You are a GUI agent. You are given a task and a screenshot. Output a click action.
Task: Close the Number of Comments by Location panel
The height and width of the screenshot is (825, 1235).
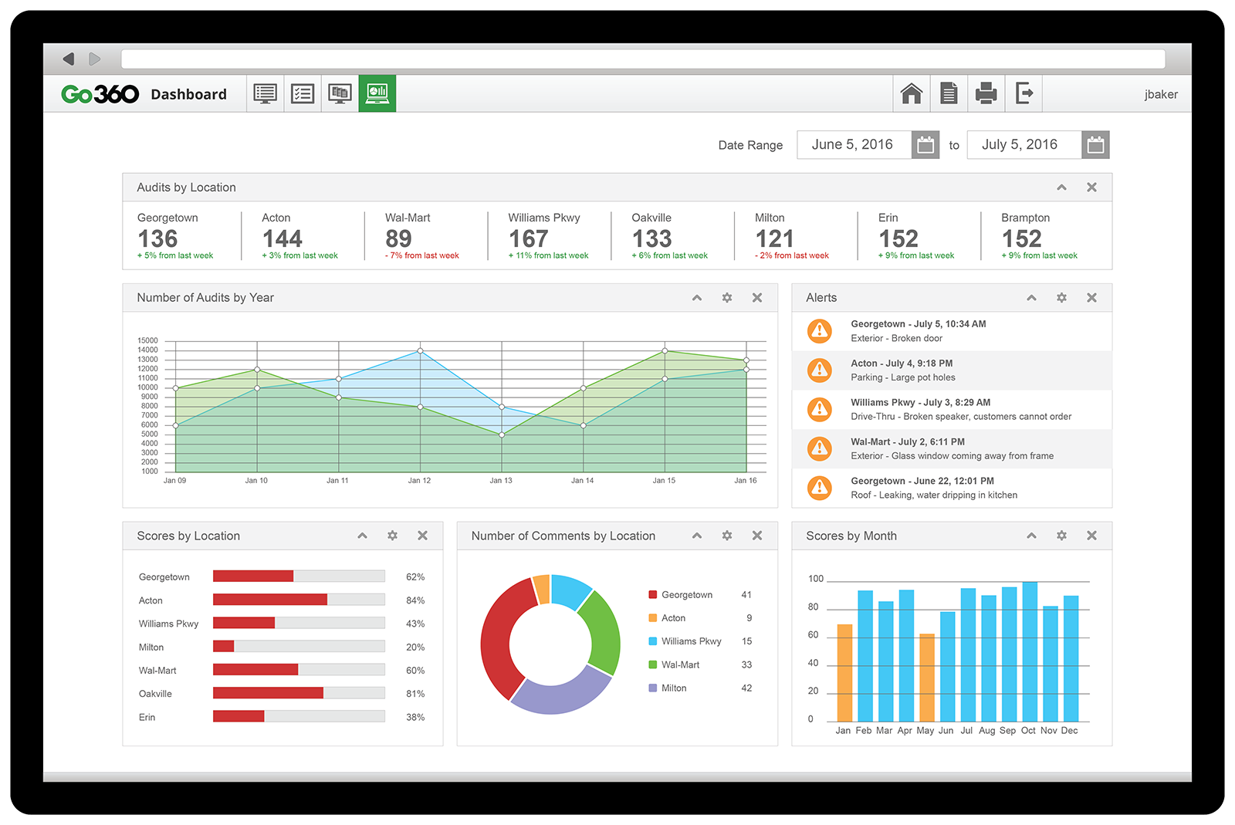[x=757, y=536]
